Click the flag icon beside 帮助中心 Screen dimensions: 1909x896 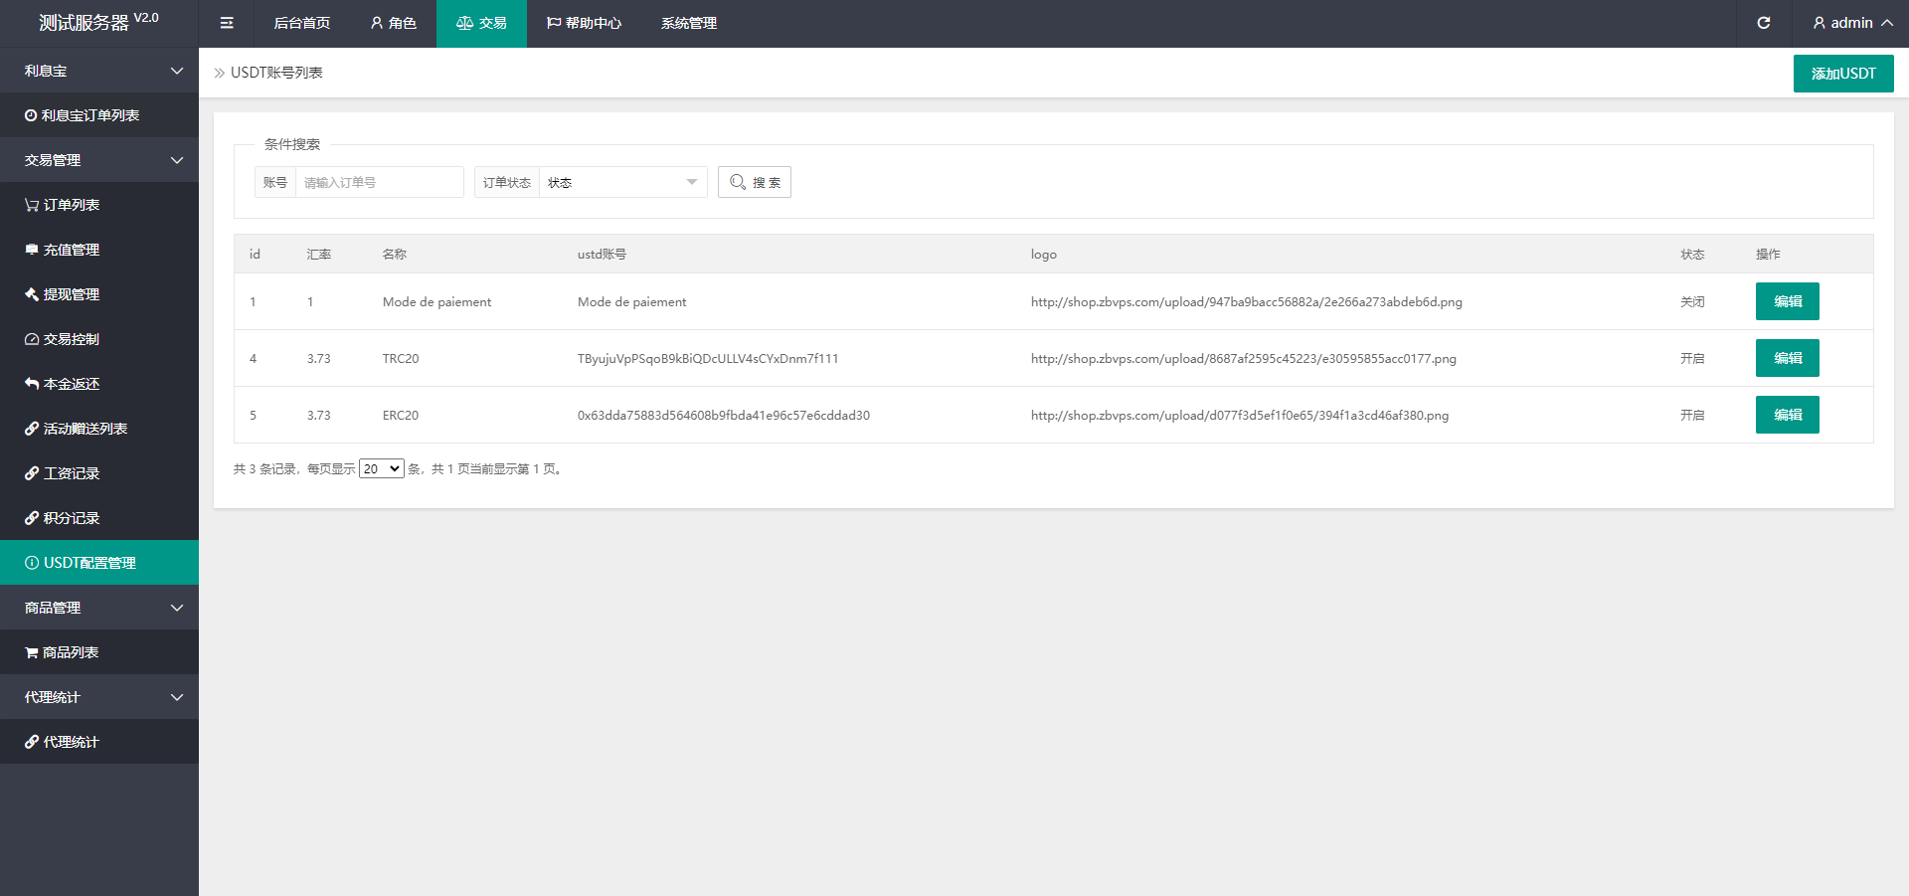(x=554, y=23)
